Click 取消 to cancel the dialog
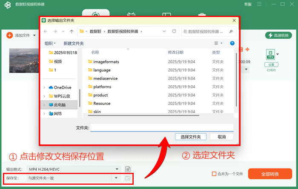This screenshot has height=189, width=298. click(x=222, y=137)
